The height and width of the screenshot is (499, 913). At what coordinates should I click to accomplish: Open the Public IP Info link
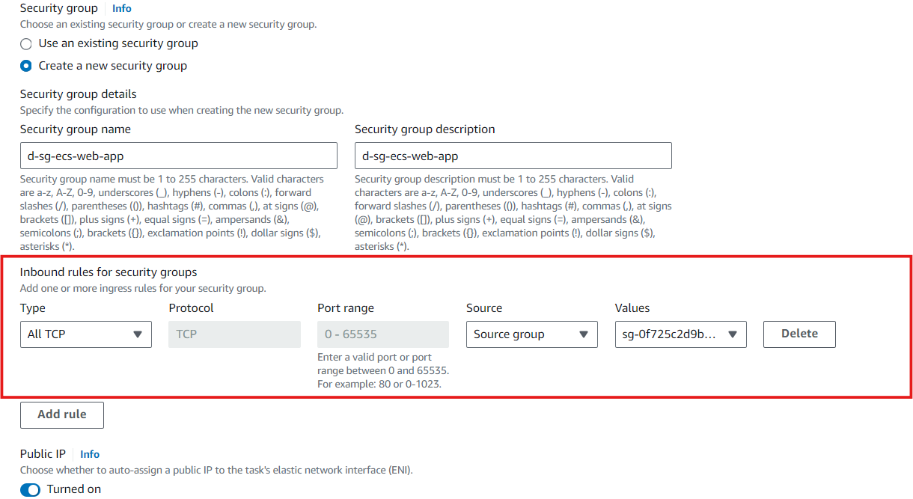89,453
